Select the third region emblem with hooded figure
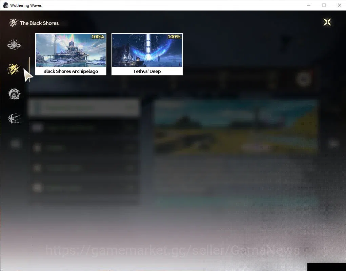 tap(14, 94)
